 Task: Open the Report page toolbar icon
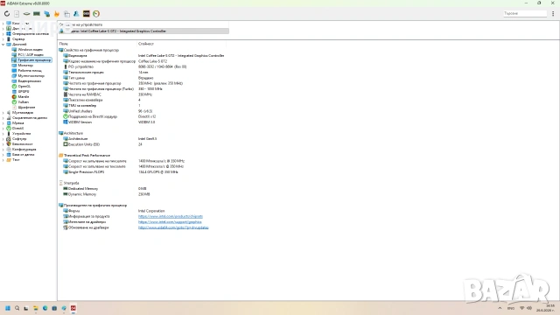(x=17, y=14)
